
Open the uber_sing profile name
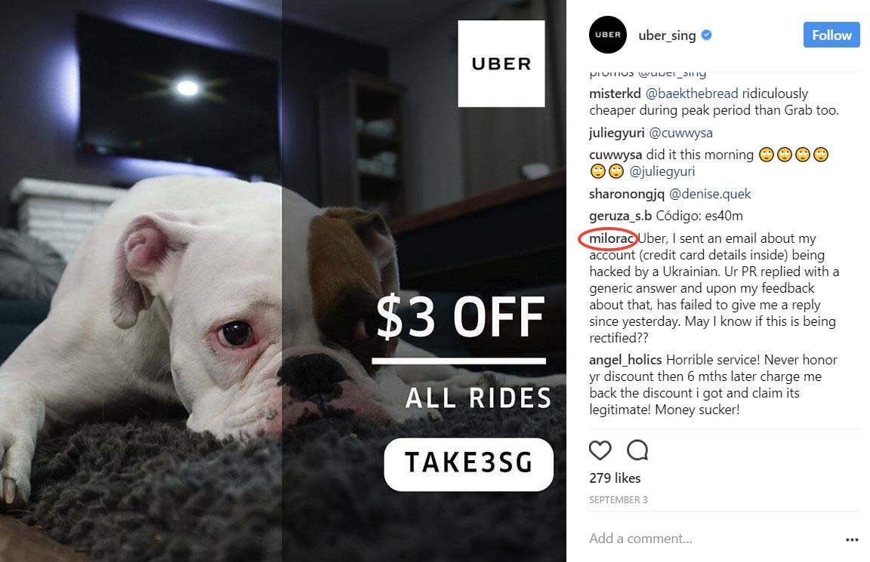(667, 35)
